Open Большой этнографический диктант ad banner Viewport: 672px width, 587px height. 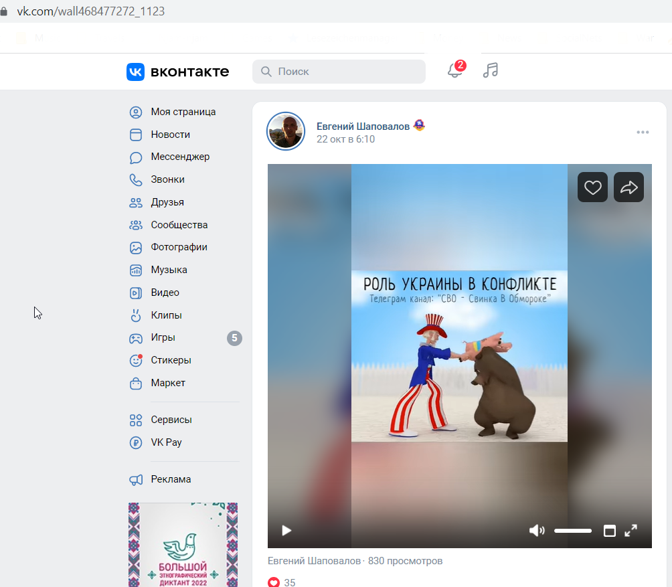pos(183,545)
